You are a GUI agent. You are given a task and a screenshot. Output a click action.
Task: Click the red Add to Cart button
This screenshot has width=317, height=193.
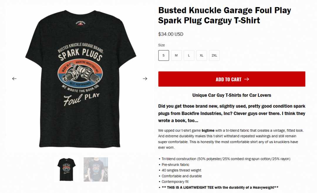tap(232, 79)
